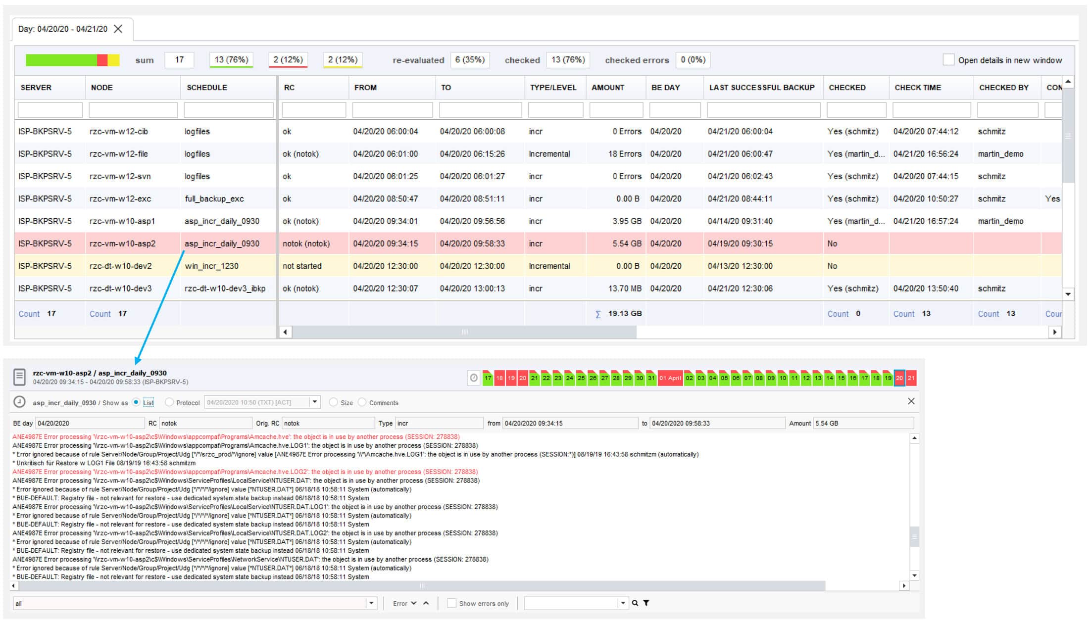Click the funnel filter icon in bottom toolbar
Screen dimensions: 1091x621
click(x=646, y=603)
